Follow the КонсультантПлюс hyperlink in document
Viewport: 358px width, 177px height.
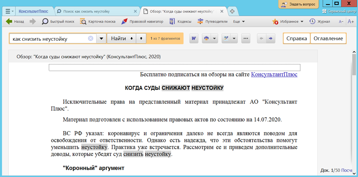(274, 75)
